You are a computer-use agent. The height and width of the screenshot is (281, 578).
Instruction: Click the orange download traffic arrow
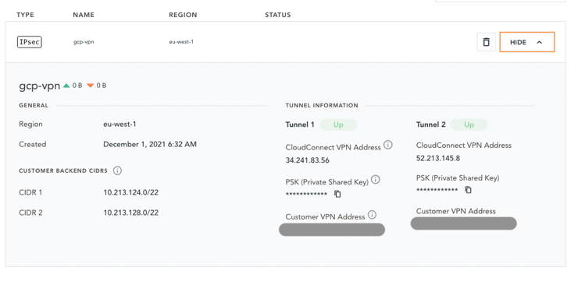(91, 86)
